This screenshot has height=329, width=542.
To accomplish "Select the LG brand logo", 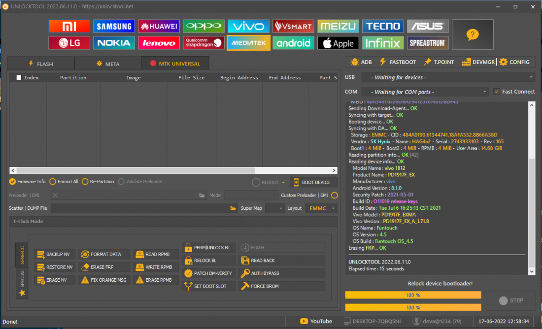I will (69, 43).
